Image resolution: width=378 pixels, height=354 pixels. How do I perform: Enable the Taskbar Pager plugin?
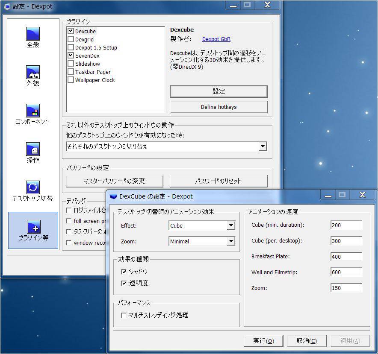click(x=71, y=71)
